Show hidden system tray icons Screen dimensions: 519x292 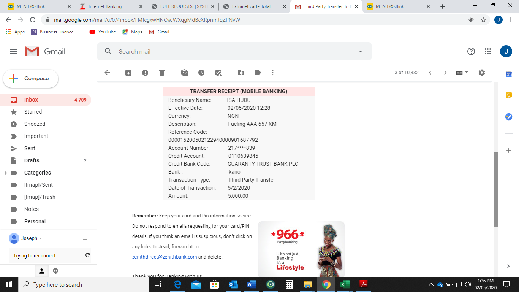[431, 284]
